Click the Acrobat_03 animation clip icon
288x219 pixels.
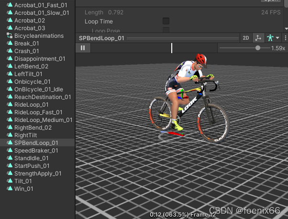click(x=10, y=28)
